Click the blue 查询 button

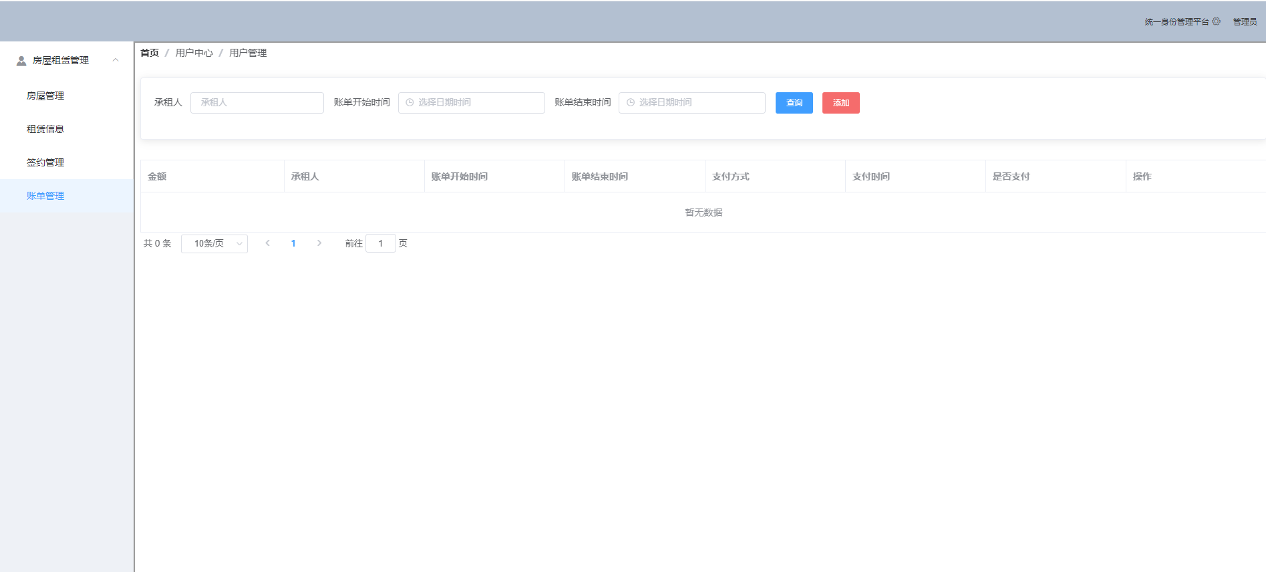coord(794,103)
